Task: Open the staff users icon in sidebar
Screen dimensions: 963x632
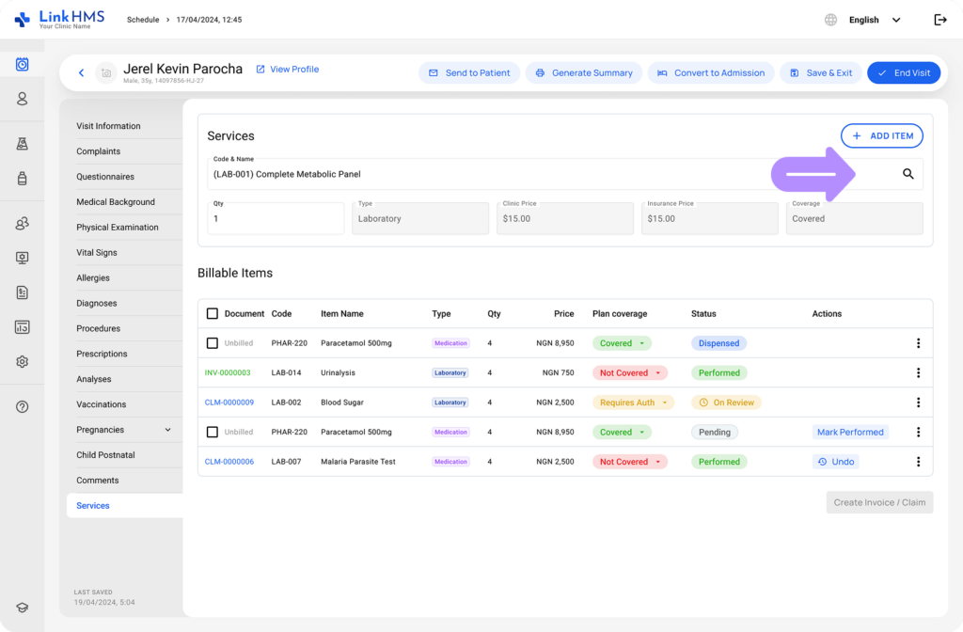Action: (x=23, y=224)
